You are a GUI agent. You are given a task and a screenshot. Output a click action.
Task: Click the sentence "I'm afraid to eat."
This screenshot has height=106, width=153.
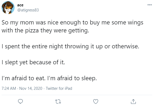click(x=24, y=78)
